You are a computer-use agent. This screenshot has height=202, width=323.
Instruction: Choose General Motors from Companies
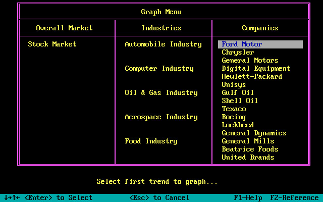tap(250, 61)
